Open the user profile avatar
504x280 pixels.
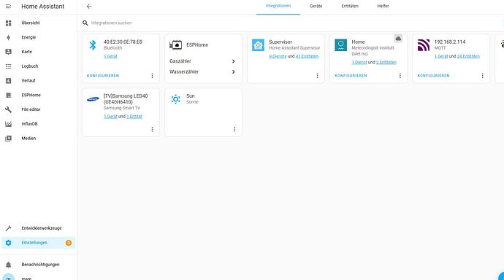click(8, 278)
